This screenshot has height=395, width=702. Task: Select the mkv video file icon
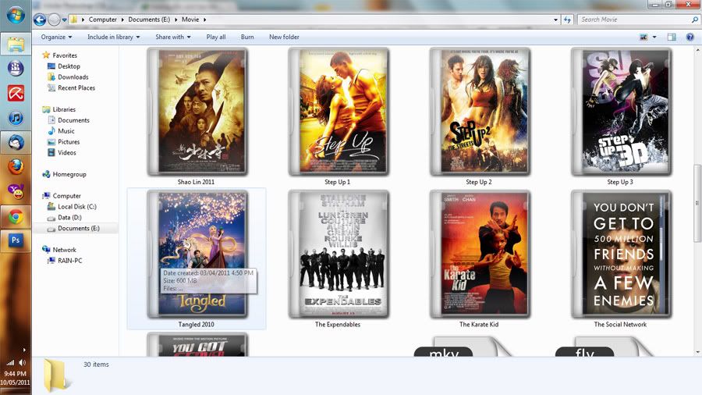click(x=466, y=347)
